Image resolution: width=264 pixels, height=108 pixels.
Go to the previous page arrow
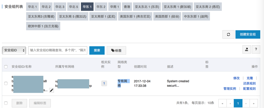tap(230, 103)
